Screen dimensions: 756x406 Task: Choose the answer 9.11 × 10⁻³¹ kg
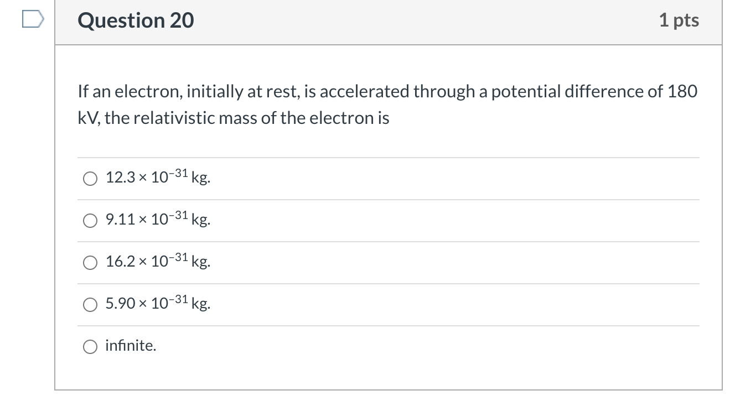(x=90, y=220)
